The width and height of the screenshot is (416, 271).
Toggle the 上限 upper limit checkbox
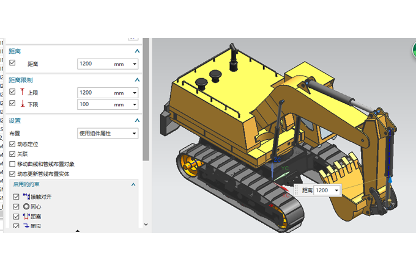click(x=13, y=92)
